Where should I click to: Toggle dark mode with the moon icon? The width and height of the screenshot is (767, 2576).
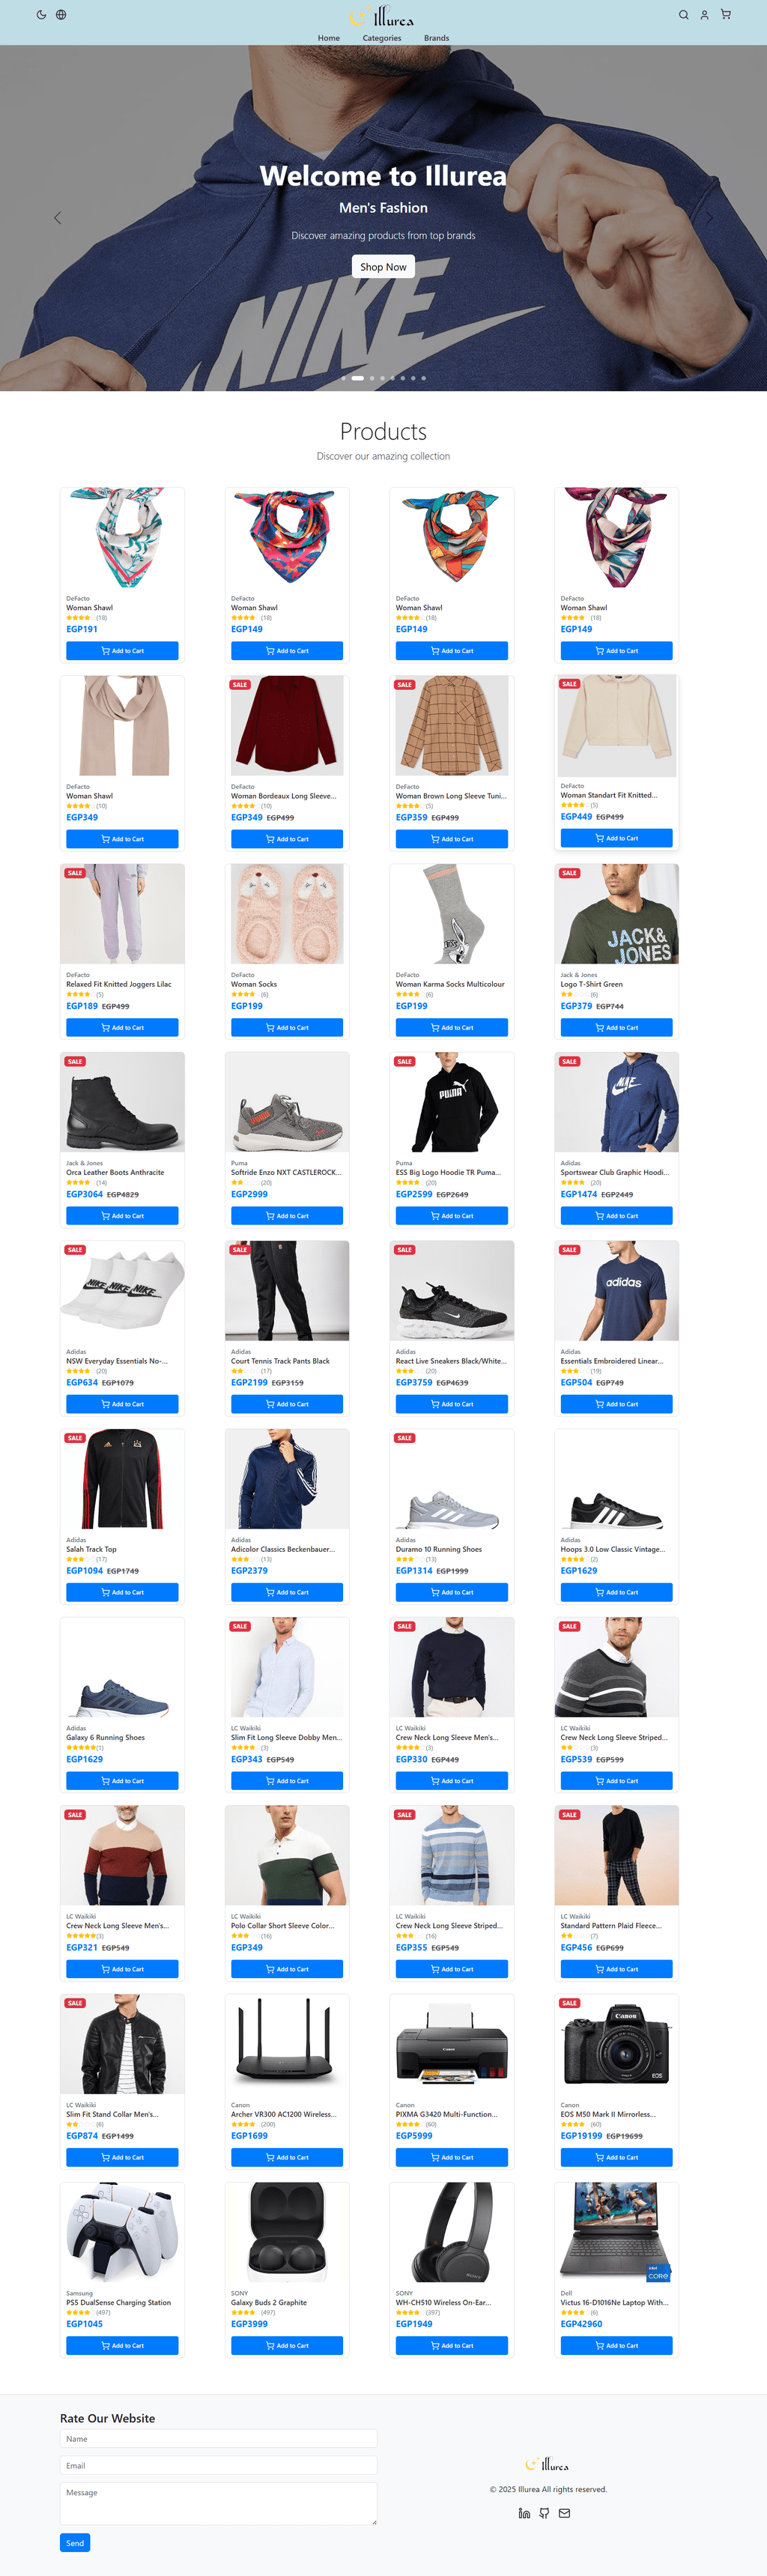tap(41, 15)
